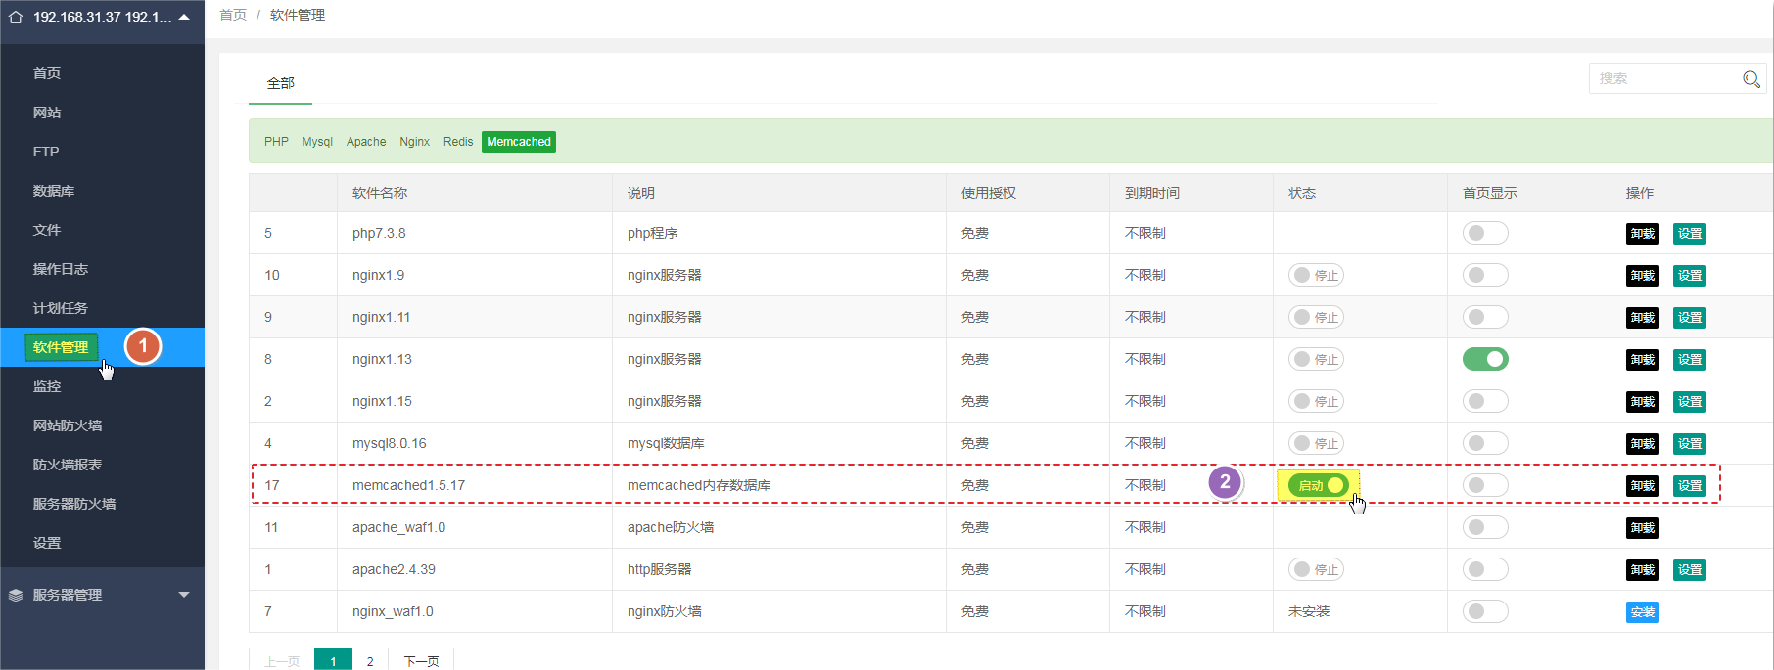1774x670 pixels.
Task: Click the server management stack icon
Action: tap(16, 595)
